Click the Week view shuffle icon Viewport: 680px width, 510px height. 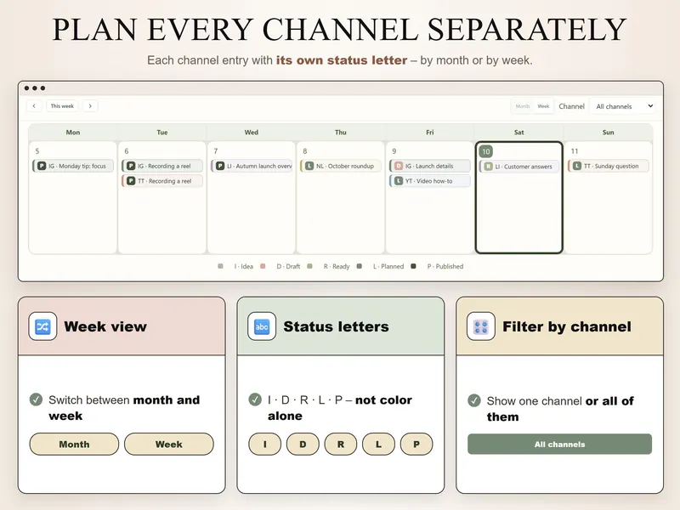(x=42, y=326)
